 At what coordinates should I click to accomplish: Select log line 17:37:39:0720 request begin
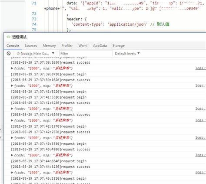[49, 74]
